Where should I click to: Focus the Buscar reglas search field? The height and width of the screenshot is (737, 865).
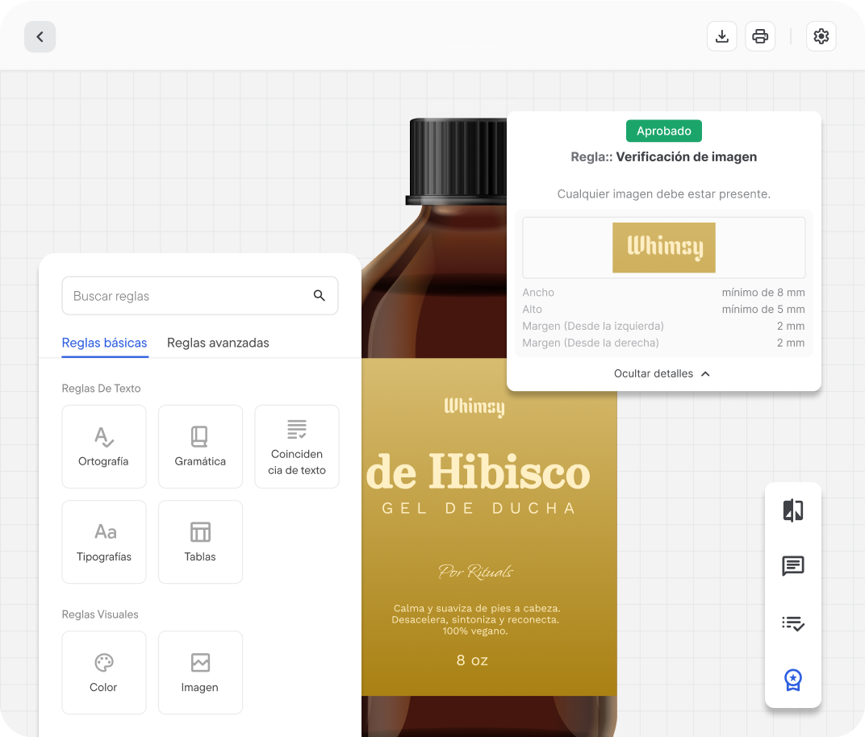[x=186, y=296]
